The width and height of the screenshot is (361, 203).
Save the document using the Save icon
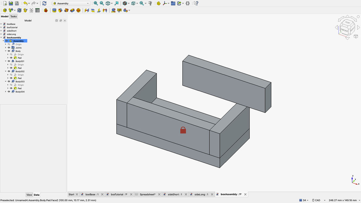(16, 3)
